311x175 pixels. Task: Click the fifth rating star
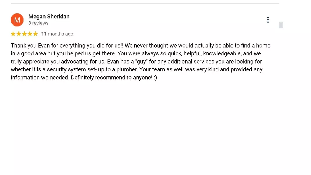pyautogui.click(x=35, y=34)
